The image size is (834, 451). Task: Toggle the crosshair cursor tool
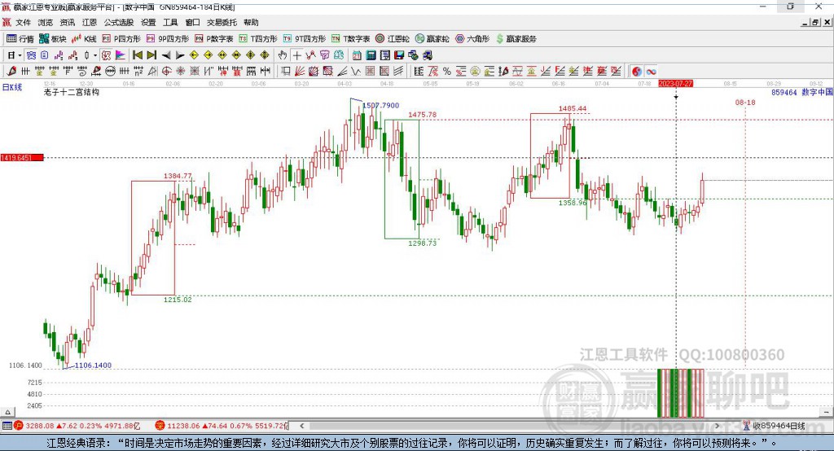(x=296, y=55)
